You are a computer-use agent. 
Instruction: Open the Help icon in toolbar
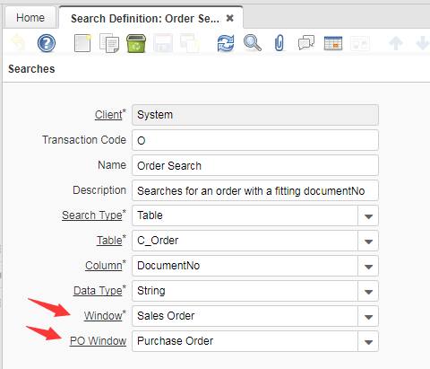(47, 43)
